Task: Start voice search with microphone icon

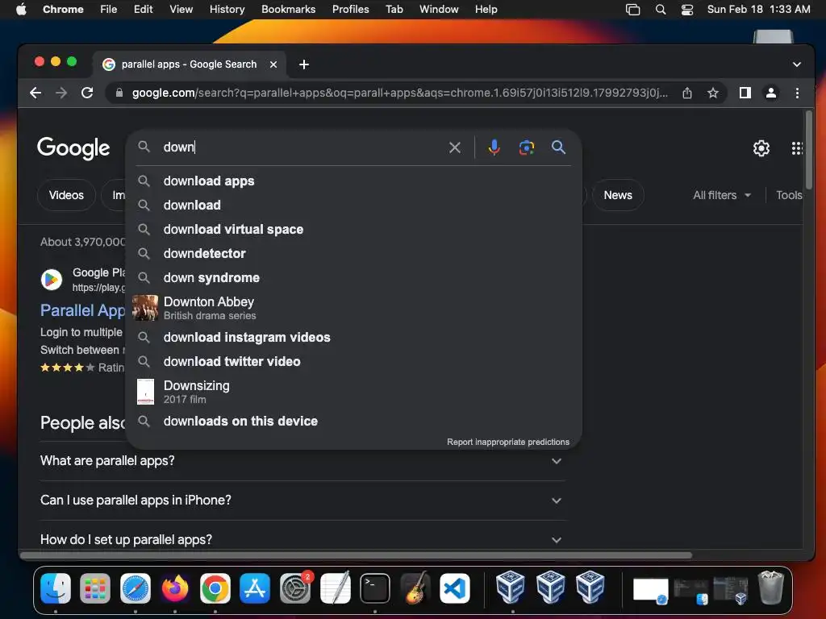Action: [494, 147]
